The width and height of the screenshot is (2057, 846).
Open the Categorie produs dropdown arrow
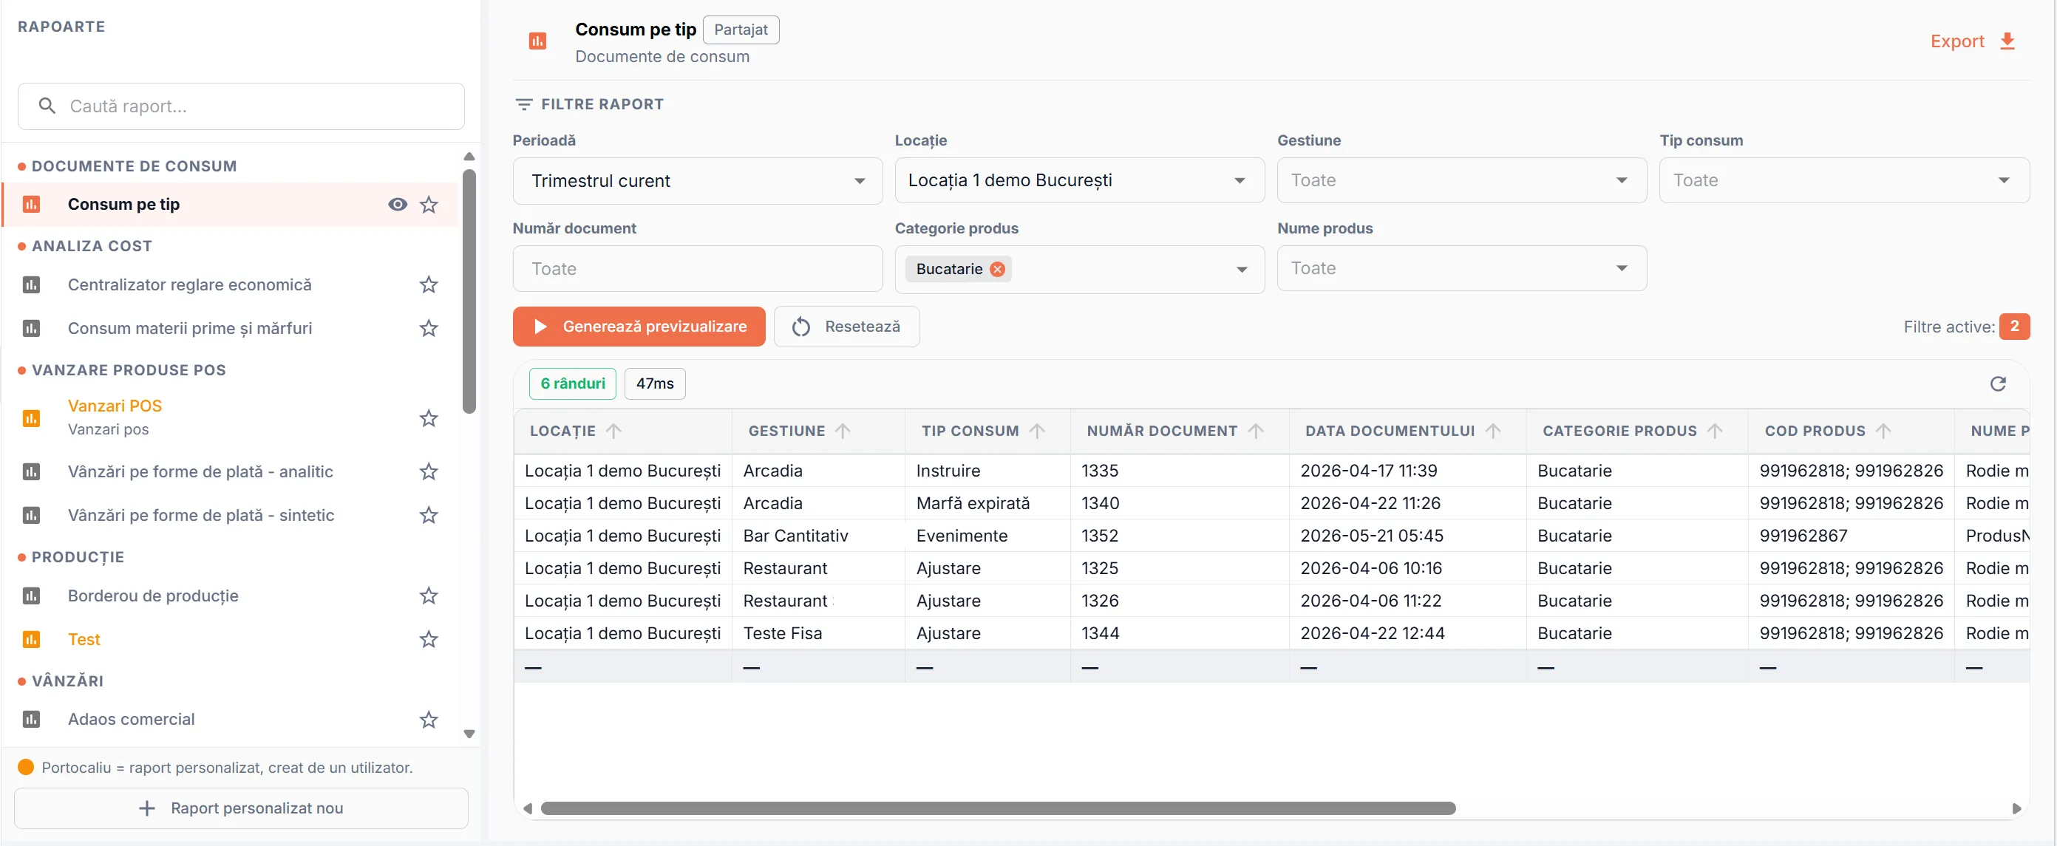click(1242, 270)
